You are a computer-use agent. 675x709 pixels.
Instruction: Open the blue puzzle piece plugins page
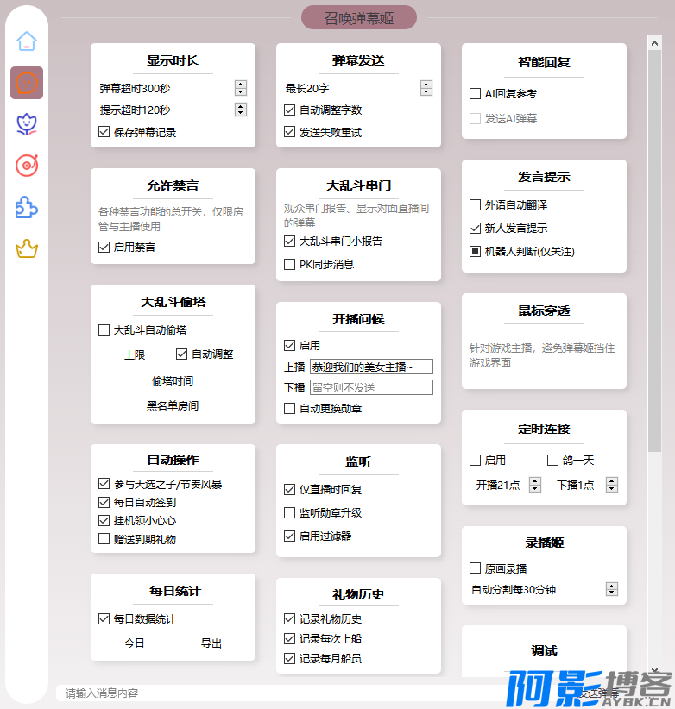pos(27,207)
